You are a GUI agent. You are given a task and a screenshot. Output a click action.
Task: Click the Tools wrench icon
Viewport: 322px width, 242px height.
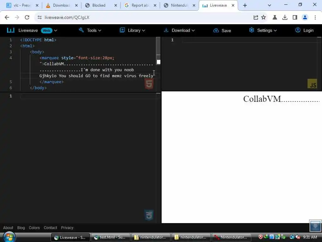[x=81, y=30]
